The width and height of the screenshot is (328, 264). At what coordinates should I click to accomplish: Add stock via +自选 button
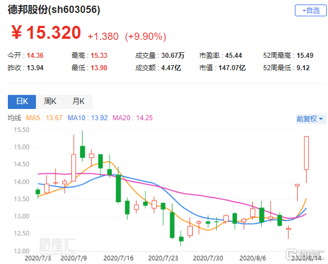[x=311, y=11]
